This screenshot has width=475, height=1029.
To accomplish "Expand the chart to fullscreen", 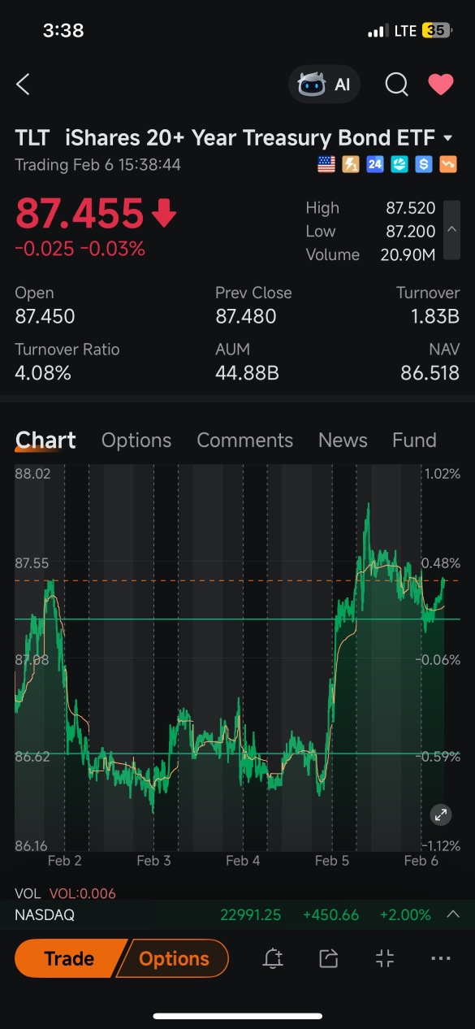I will 440,814.
